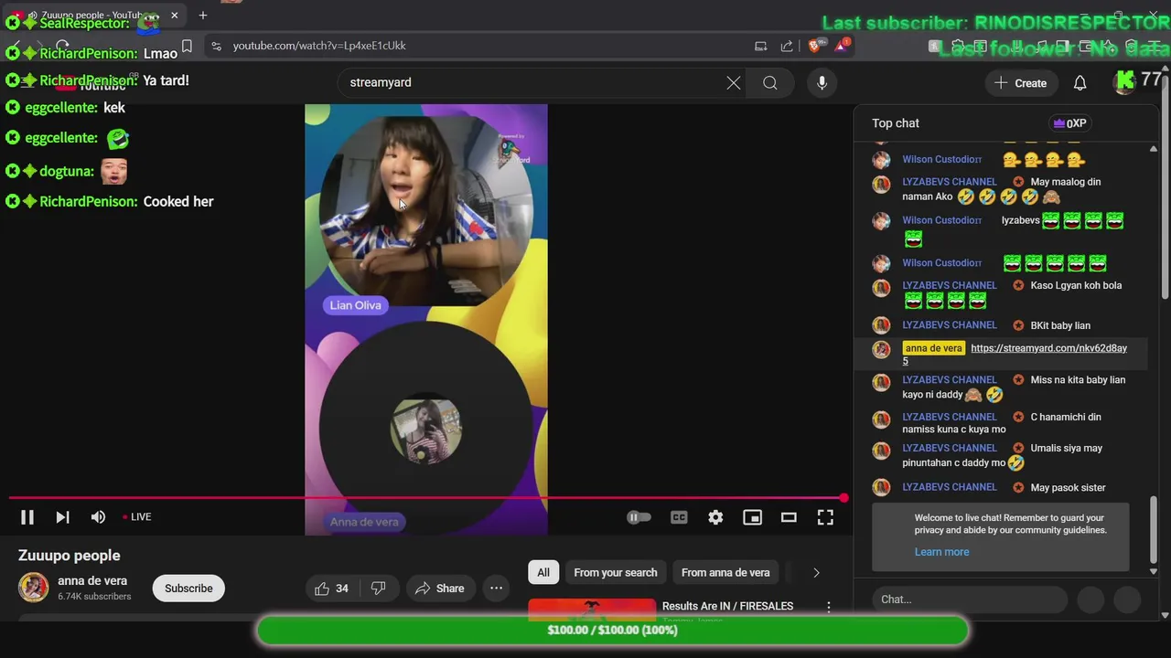Select the From your search chip
The height and width of the screenshot is (658, 1171).
point(616,572)
